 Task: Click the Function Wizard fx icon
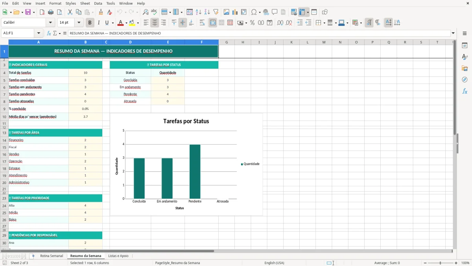[49, 33]
